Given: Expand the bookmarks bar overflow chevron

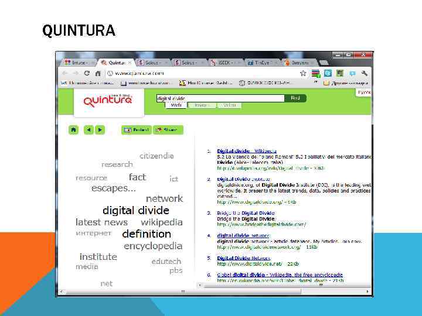Looking at the screenshot, I should click(x=316, y=82).
